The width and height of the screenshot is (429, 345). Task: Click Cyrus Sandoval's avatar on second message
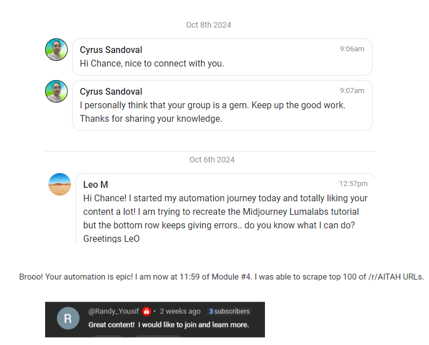point(56,91)
